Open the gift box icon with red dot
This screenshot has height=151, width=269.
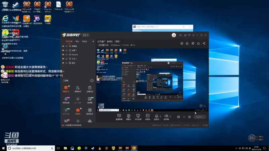pos(182,44)
